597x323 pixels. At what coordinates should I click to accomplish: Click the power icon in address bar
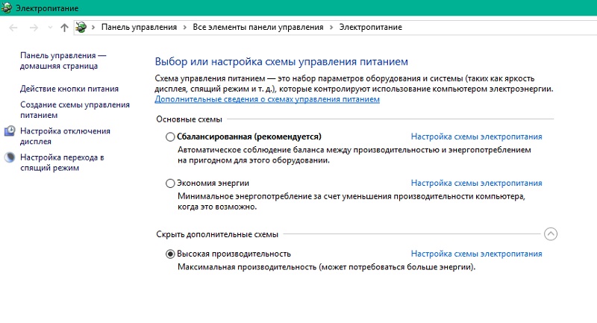coord(81,27)
